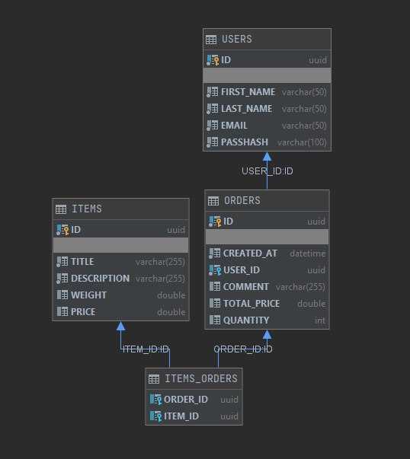Click the USER_ID:ID relationship label
410x459 pixels.
267,171
